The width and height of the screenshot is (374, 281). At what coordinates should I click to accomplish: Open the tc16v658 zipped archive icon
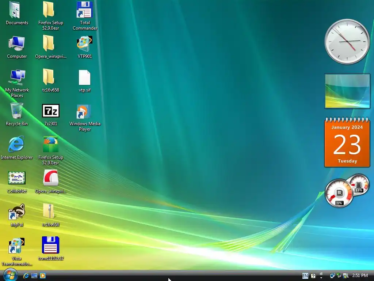point(49,211)
